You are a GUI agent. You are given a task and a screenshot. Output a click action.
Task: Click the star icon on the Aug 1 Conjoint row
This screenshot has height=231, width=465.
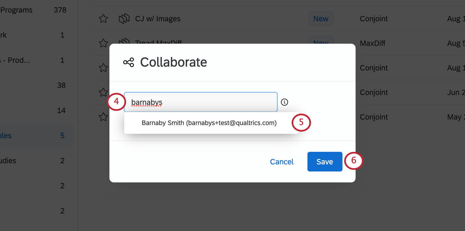pos(103,68)
